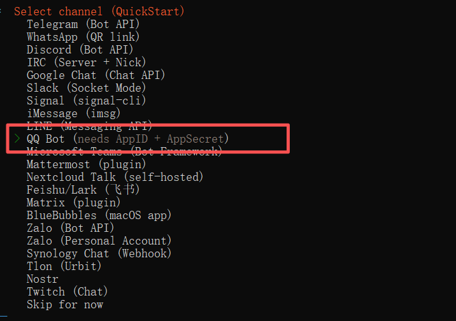Choose BlueBubbles (macOS app)
This screenshot has height=321, width=456.
tap(99, 215)
